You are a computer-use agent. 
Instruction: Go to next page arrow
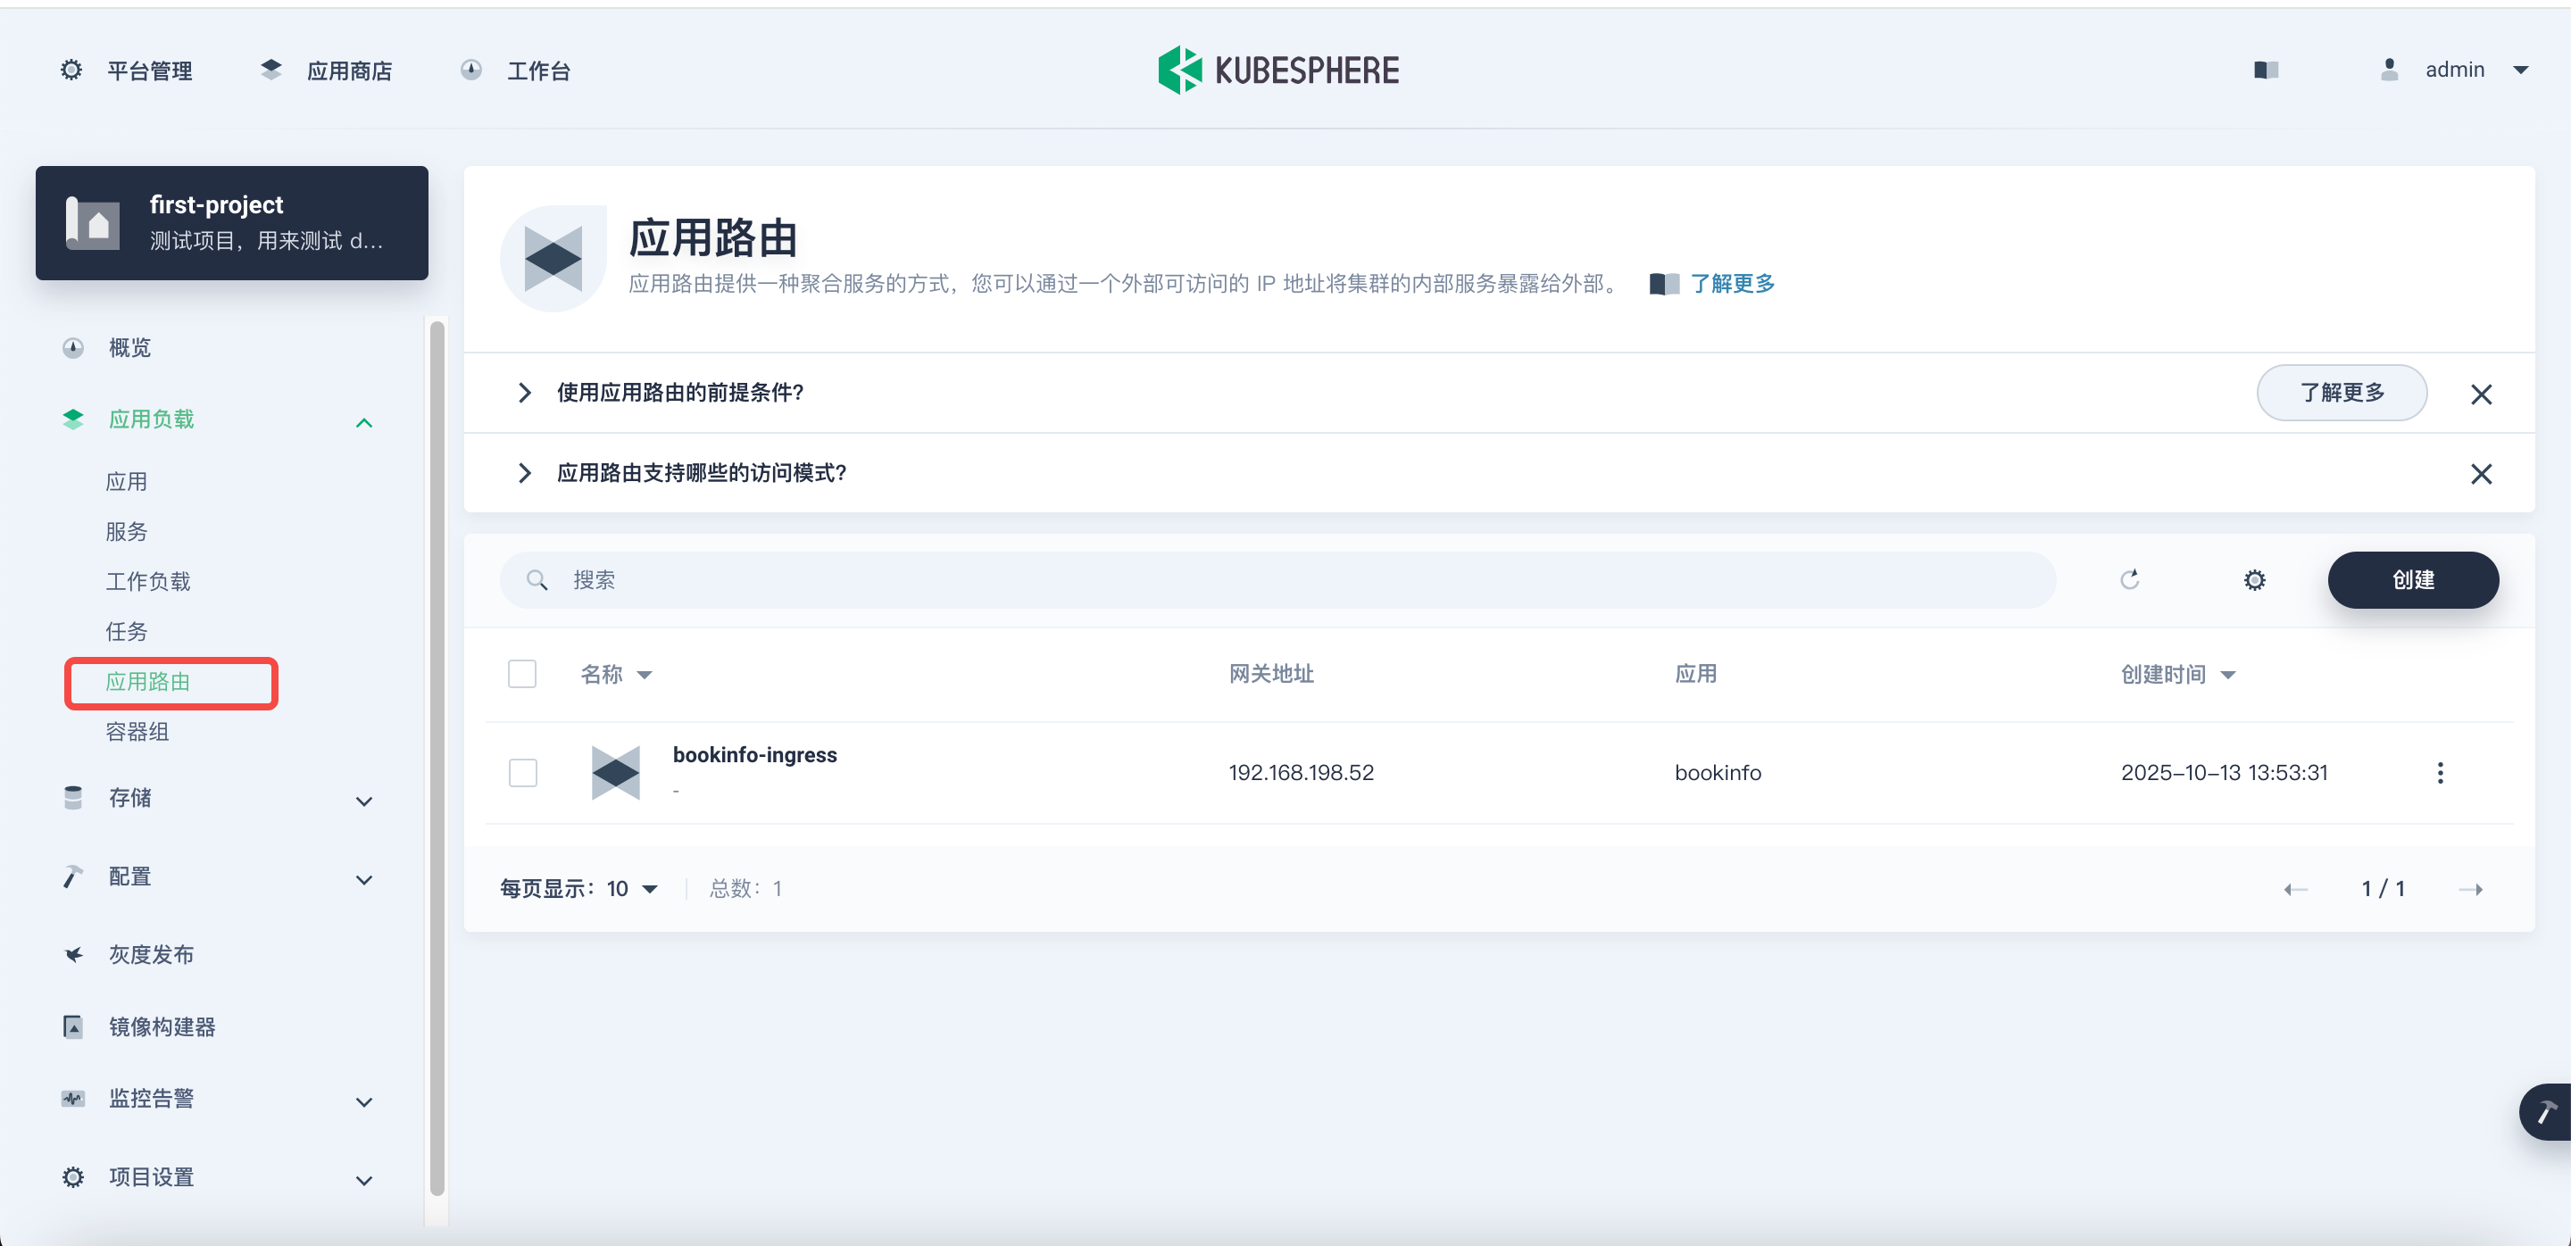(2470, 889)
